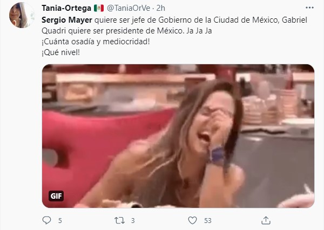Retweet using the arrows icon
Viewport: 324px width, 230px height.
pos(120,220)
